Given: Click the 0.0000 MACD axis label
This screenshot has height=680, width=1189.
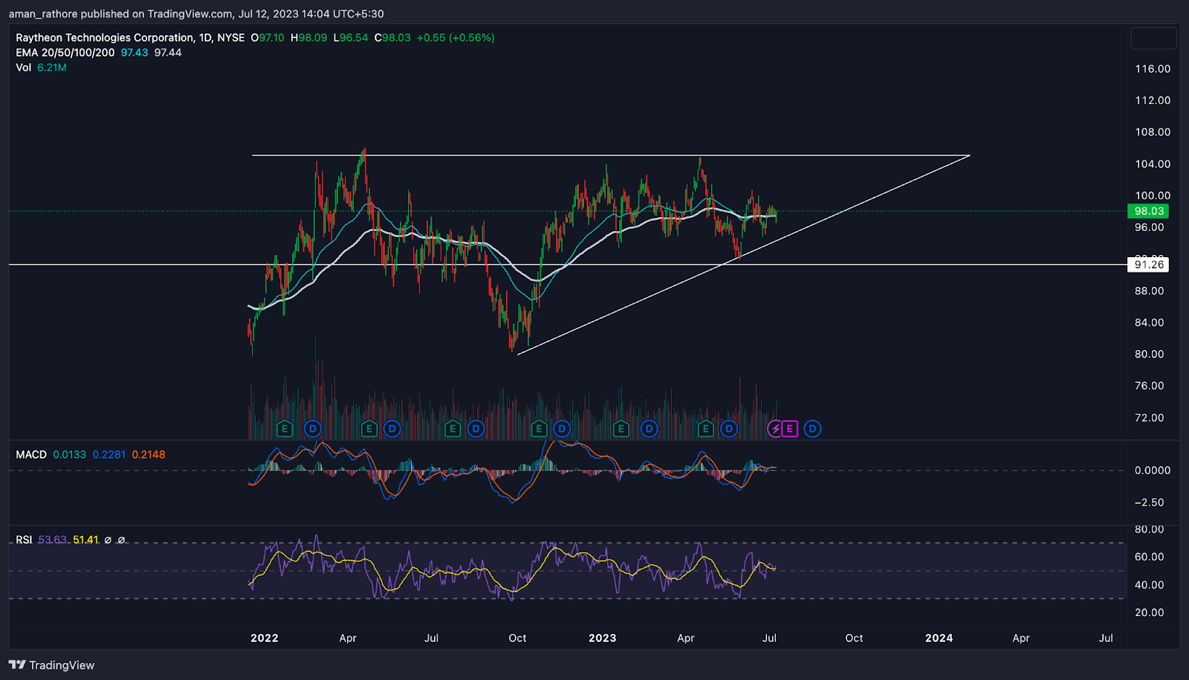Looking at the screenshot, I should click(x=1153, y=470).
